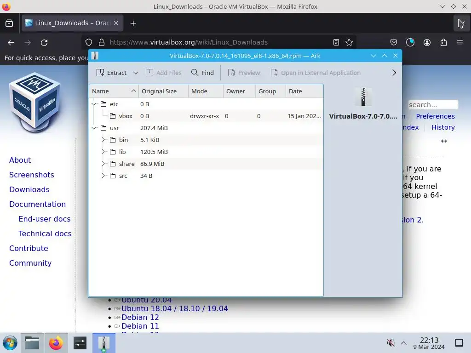The image size is (471, 353).
Task: Click the site padlock icon
Action: point(102,43)
